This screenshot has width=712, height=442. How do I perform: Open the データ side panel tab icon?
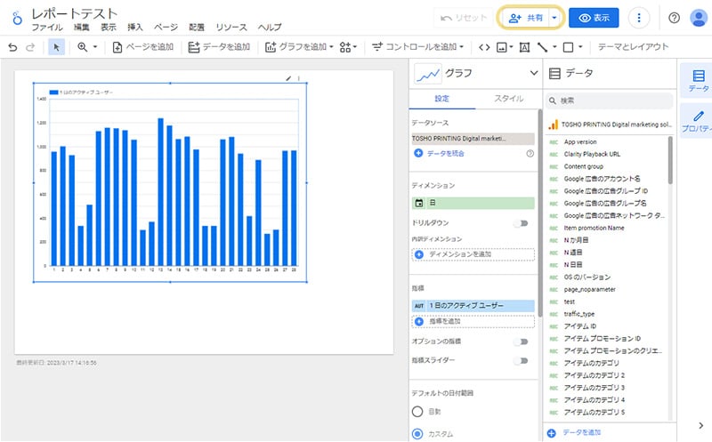pyautogui.click(x=699, y=80)
